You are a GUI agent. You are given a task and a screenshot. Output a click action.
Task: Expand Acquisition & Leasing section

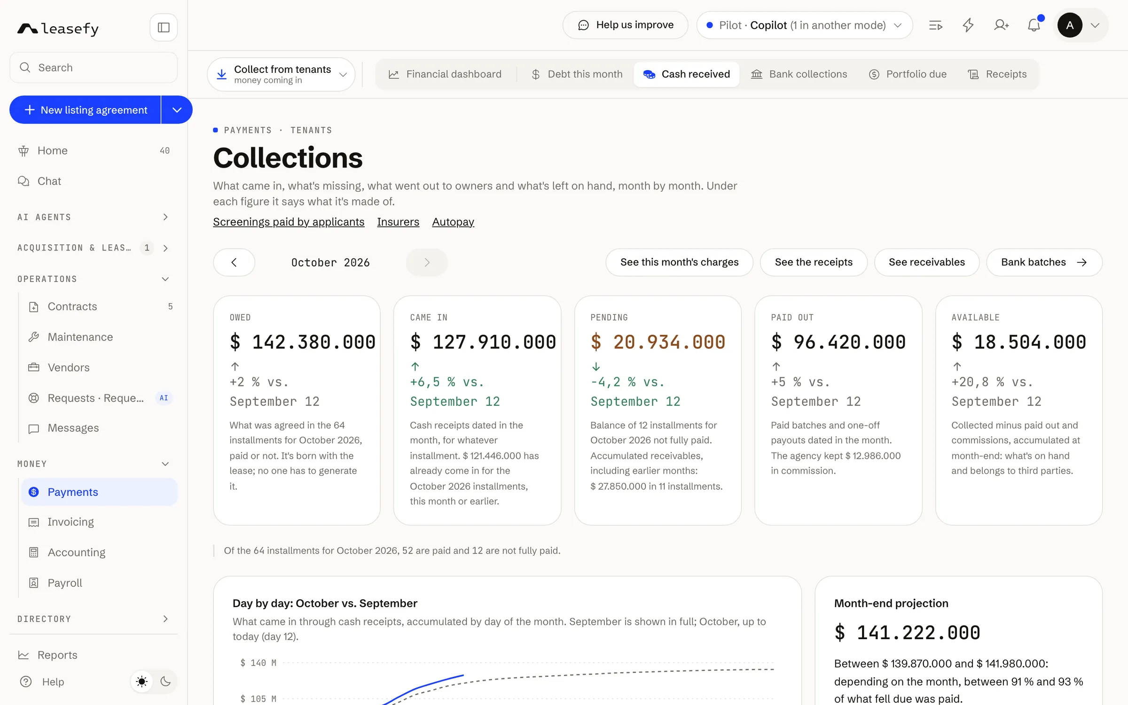94,248
